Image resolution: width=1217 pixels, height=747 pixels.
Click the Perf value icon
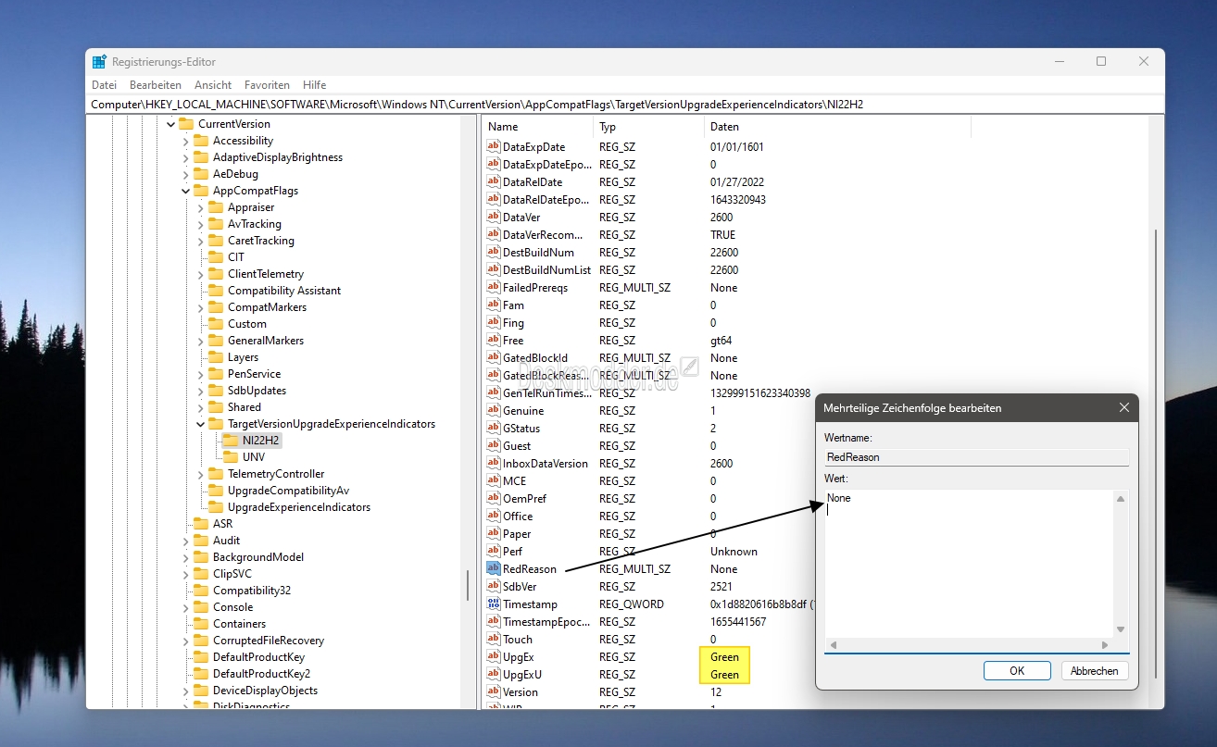coord(493,551)
